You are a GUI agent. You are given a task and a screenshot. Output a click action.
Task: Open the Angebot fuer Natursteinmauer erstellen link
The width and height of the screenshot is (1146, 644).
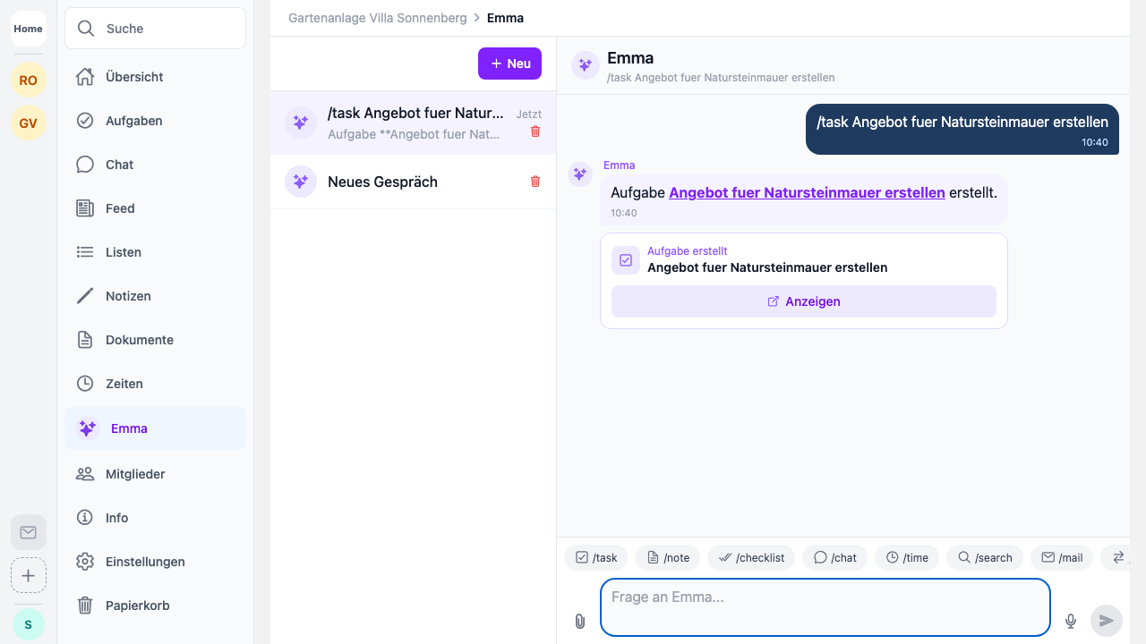[x=807, y=192]
